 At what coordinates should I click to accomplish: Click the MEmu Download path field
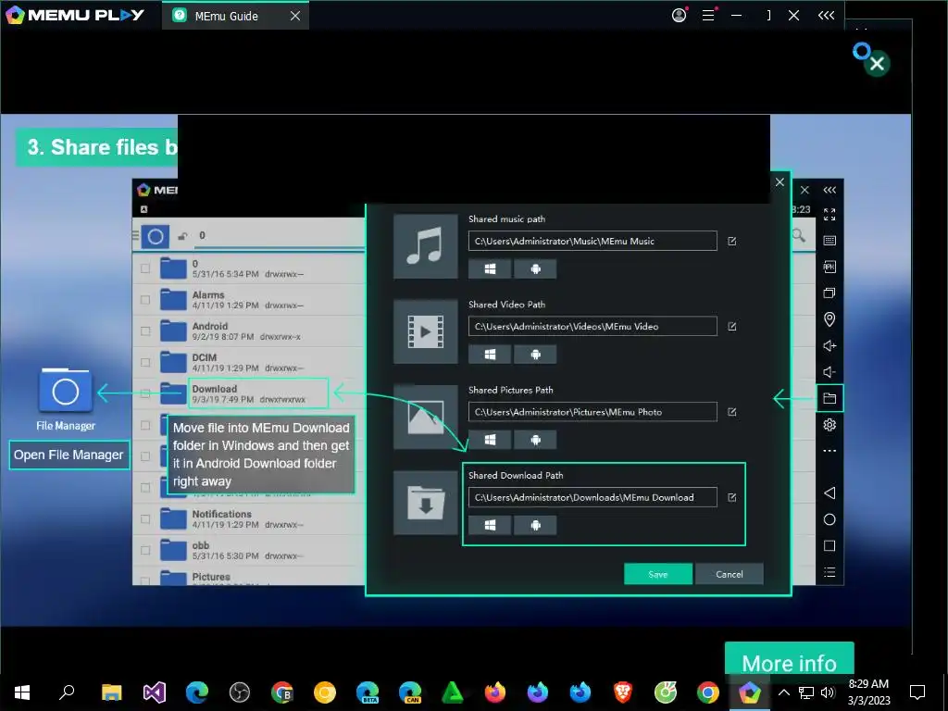point(592,497)
